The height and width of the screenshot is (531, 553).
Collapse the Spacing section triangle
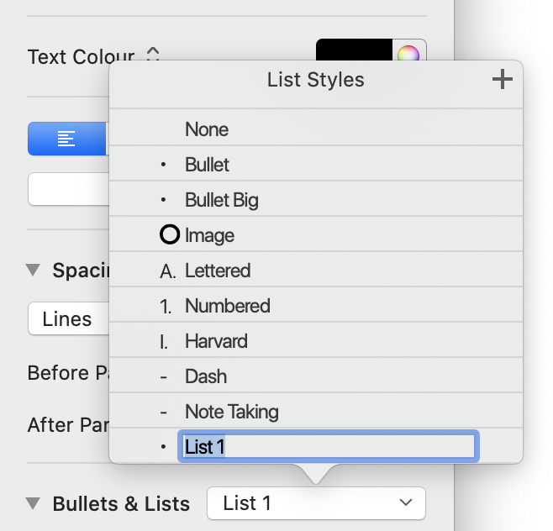34,271
